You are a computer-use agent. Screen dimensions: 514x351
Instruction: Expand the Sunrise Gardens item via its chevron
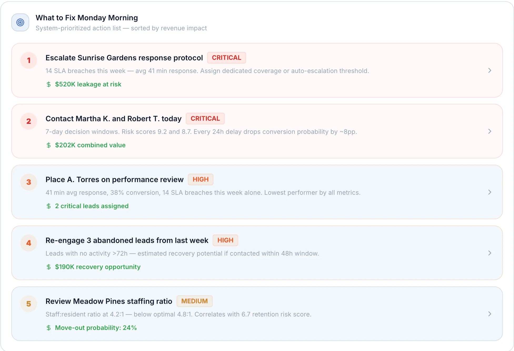(490, 70)
